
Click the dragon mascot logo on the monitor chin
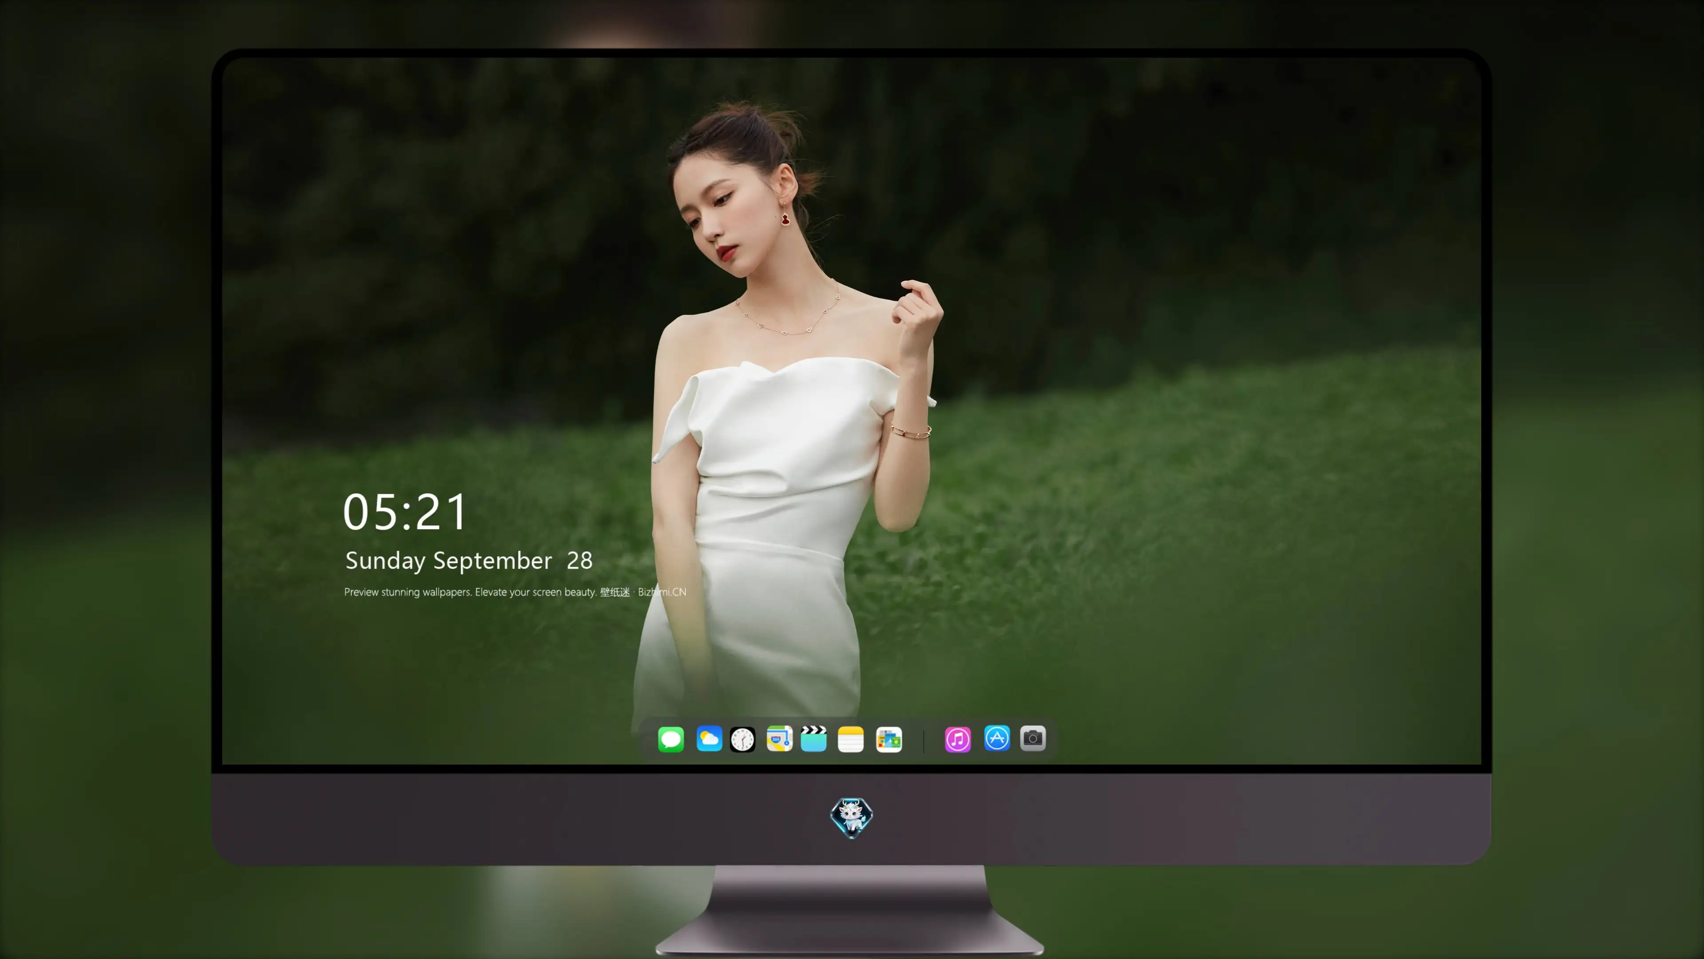click(852, 818)
